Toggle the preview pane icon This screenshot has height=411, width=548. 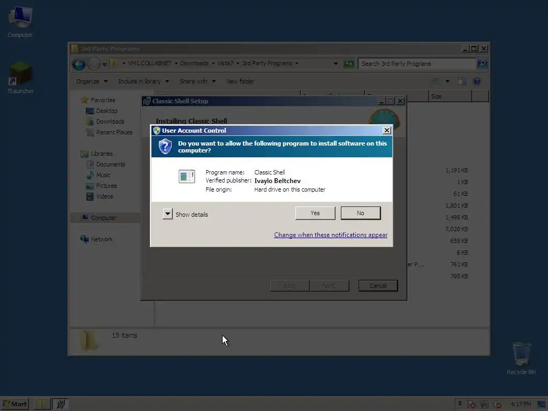click(462, 81)
